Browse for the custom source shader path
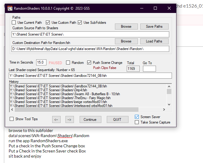 click(x=126, y=27)
